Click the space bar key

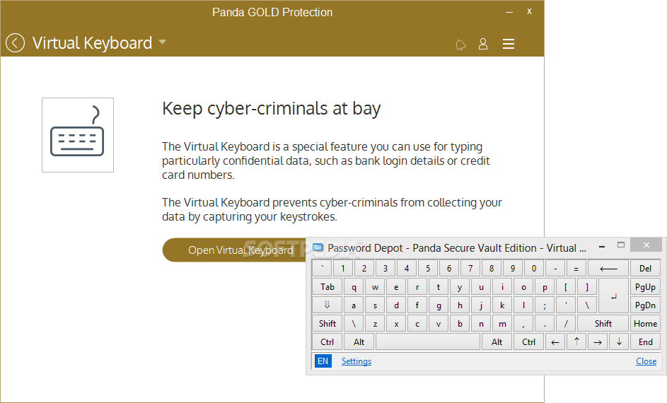[x=428, y=341]
